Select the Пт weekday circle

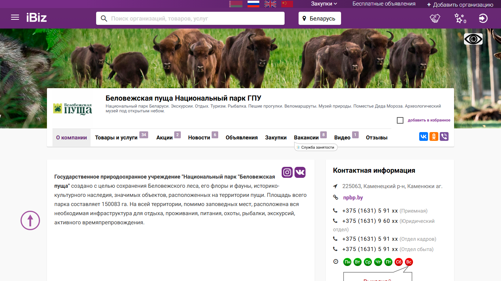(x=388, y=262)
